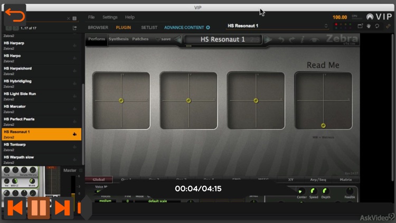Select the red color dot
The width and height of the screenshot is (396, 223).
pos(336,24)
